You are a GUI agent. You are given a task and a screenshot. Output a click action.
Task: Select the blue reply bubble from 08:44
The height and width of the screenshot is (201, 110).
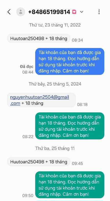70,61
